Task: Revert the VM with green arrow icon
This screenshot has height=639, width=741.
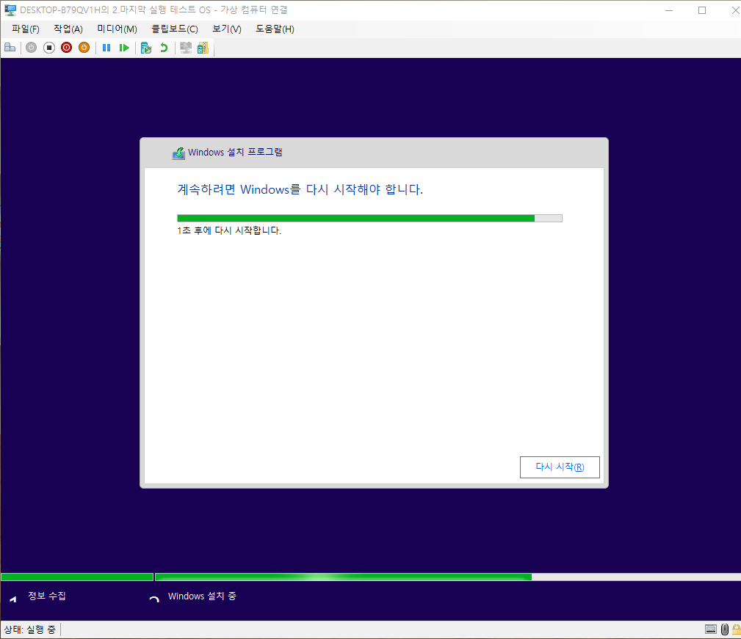Action: 164,48
